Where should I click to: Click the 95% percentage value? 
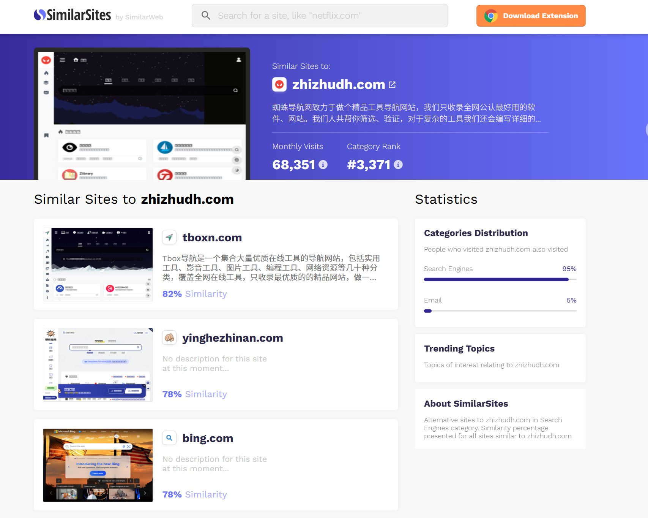click(x=569, y=269)
